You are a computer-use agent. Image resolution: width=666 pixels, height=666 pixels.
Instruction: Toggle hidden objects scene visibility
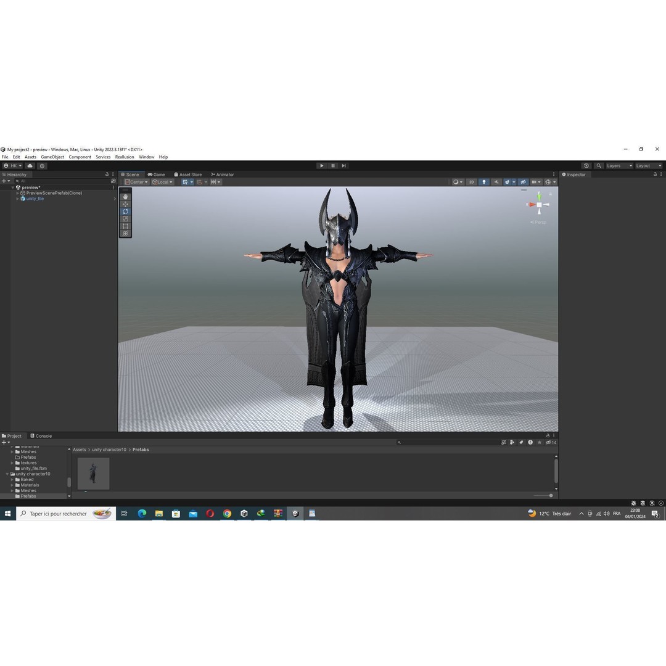(x=524, y=182)
